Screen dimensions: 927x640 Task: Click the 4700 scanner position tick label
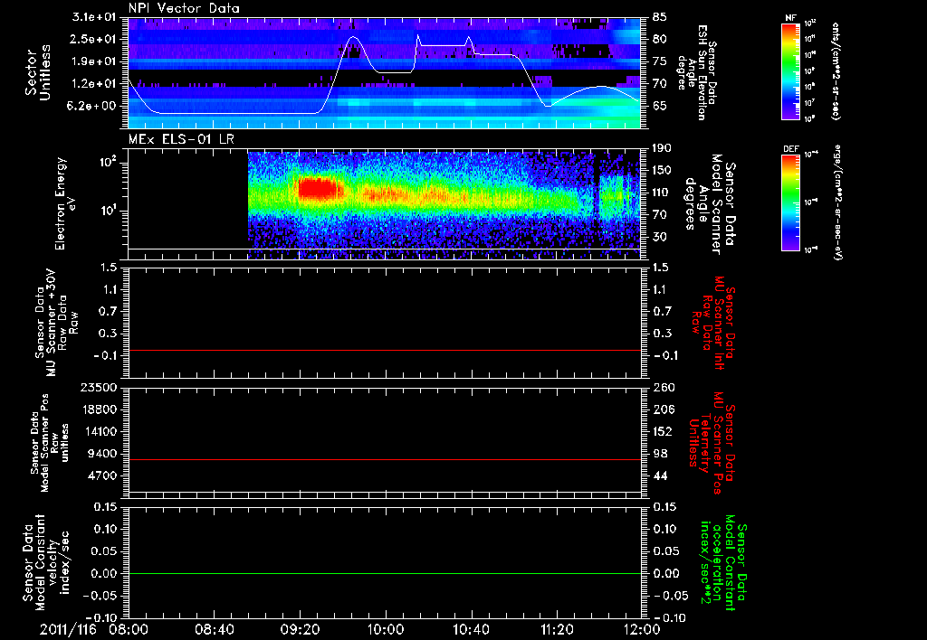tap(103, 475)
